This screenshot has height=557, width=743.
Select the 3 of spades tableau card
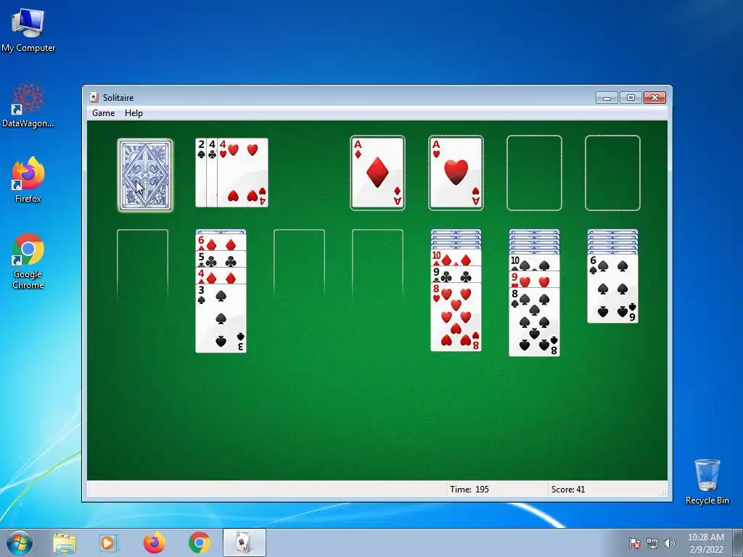coord(221,318)
